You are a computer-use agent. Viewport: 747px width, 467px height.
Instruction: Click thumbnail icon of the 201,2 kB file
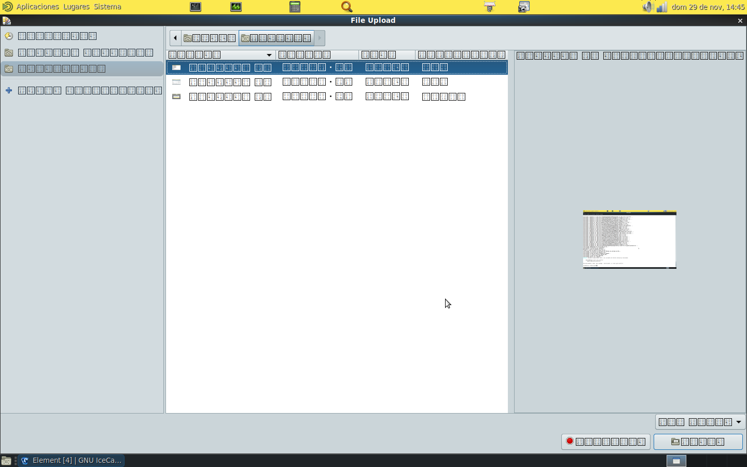tap(176, 82)
